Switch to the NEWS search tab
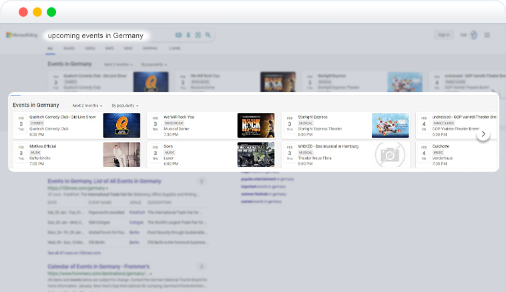 click(x=128, y=49)
